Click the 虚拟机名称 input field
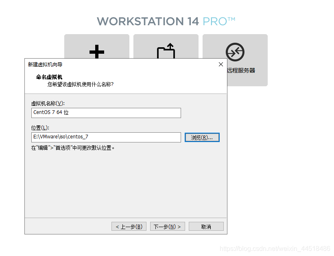 coord(106,113)
